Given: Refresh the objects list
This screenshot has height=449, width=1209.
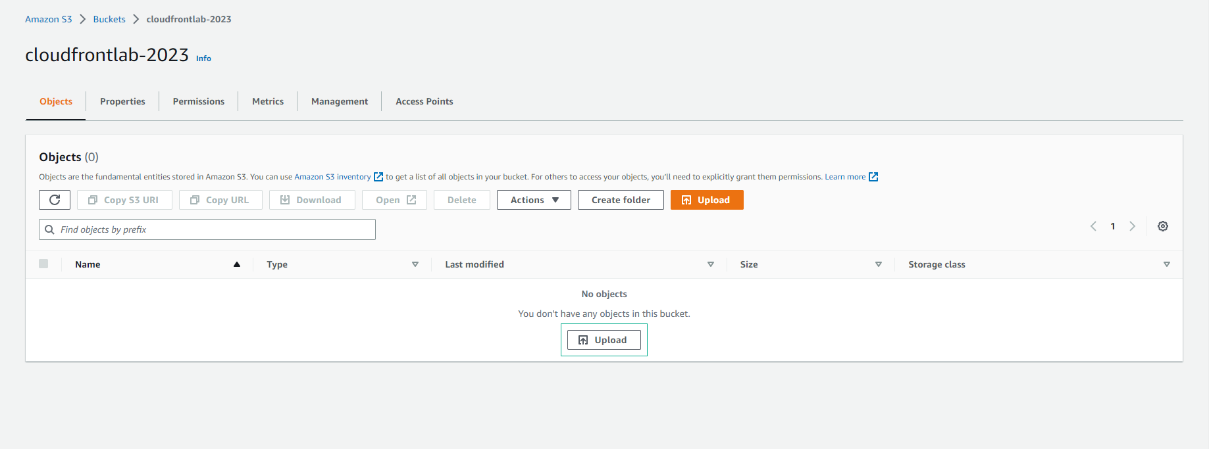Looking at the screenshot, I should pos(55,200).
